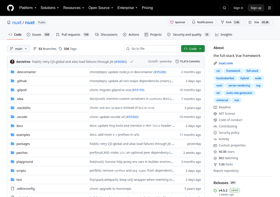Click the Code of conduct heart icon
280x197 pixels.
215,120
